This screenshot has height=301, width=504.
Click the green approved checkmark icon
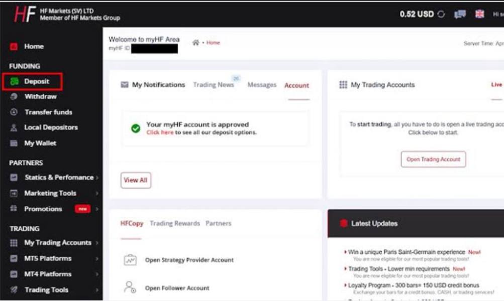pos(136,128)
